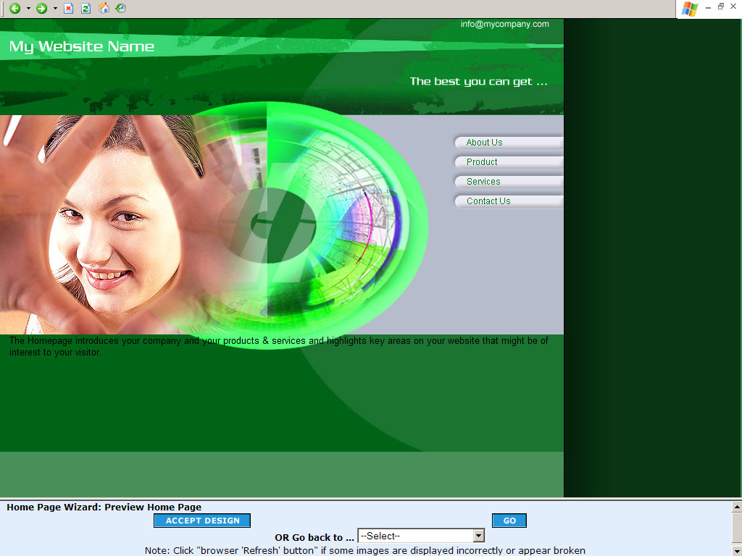Click 'Home Page Wizard: Preview Home Page' title
The image size is (742, 556).
pos(104,507)
